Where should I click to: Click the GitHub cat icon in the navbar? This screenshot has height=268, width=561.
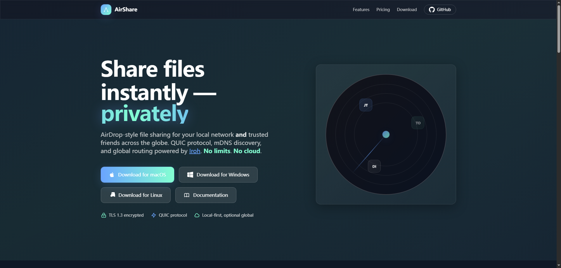click(x=432, y=9)
